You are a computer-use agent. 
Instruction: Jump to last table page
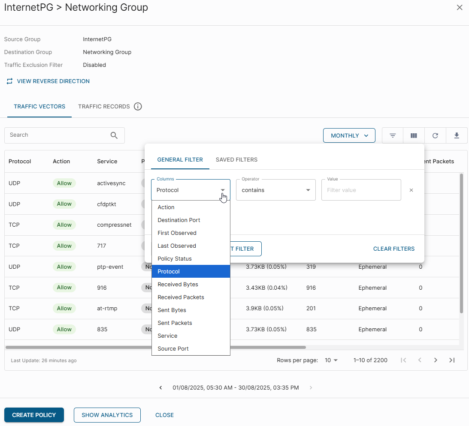pos(452,360)
